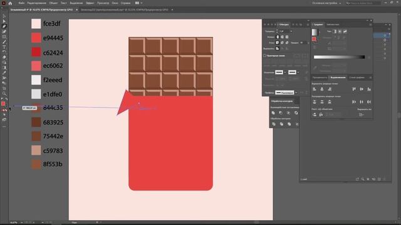This screenshot has width=401, height=225.
Task: Select the Selection tool (black arrow)
Action: point(4,16)
